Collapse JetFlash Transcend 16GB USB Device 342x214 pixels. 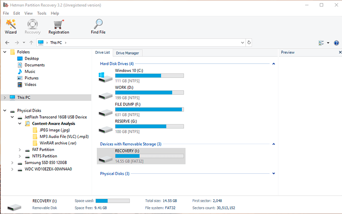coord(12,117)
